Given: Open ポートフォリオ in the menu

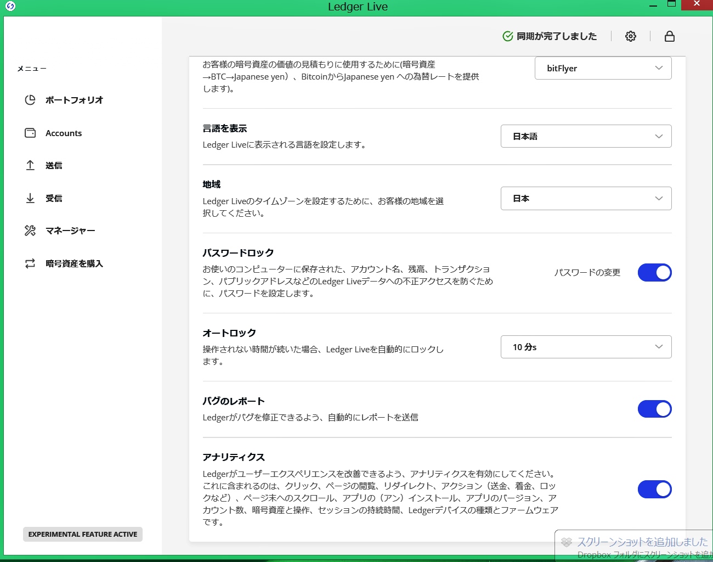Looking at the screenshot, I should (75, 100).
